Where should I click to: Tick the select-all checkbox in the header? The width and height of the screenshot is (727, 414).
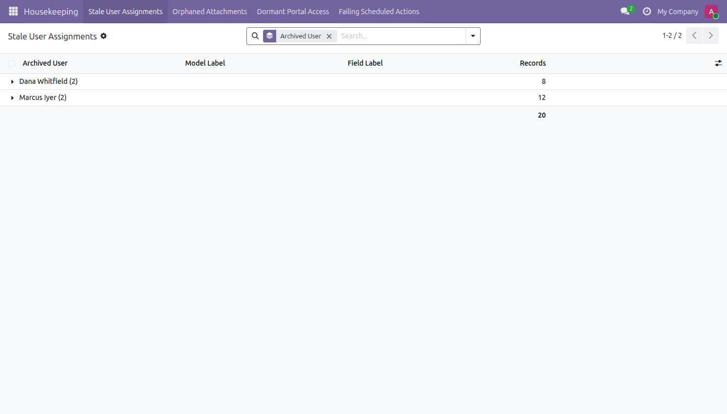(12, 64)
